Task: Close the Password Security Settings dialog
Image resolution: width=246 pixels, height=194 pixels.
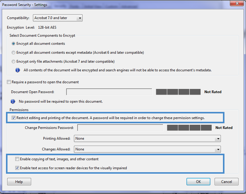Action: click(237, 3)
